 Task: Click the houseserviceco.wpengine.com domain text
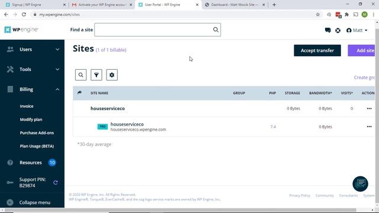coord(138,130)
